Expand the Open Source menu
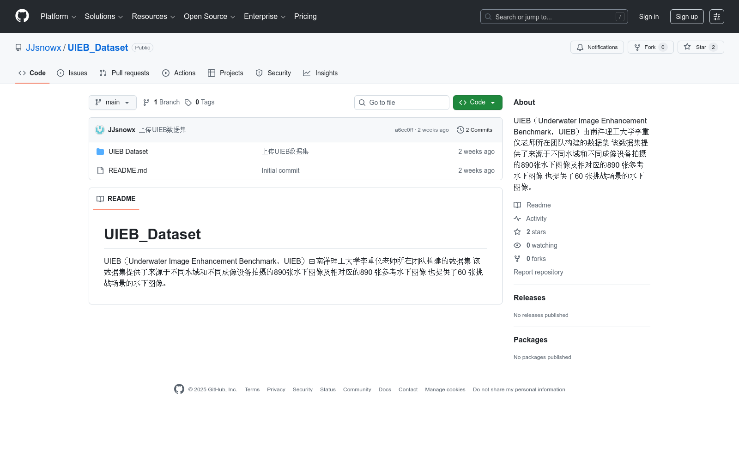The image size is (739, 462). point(209,17)
